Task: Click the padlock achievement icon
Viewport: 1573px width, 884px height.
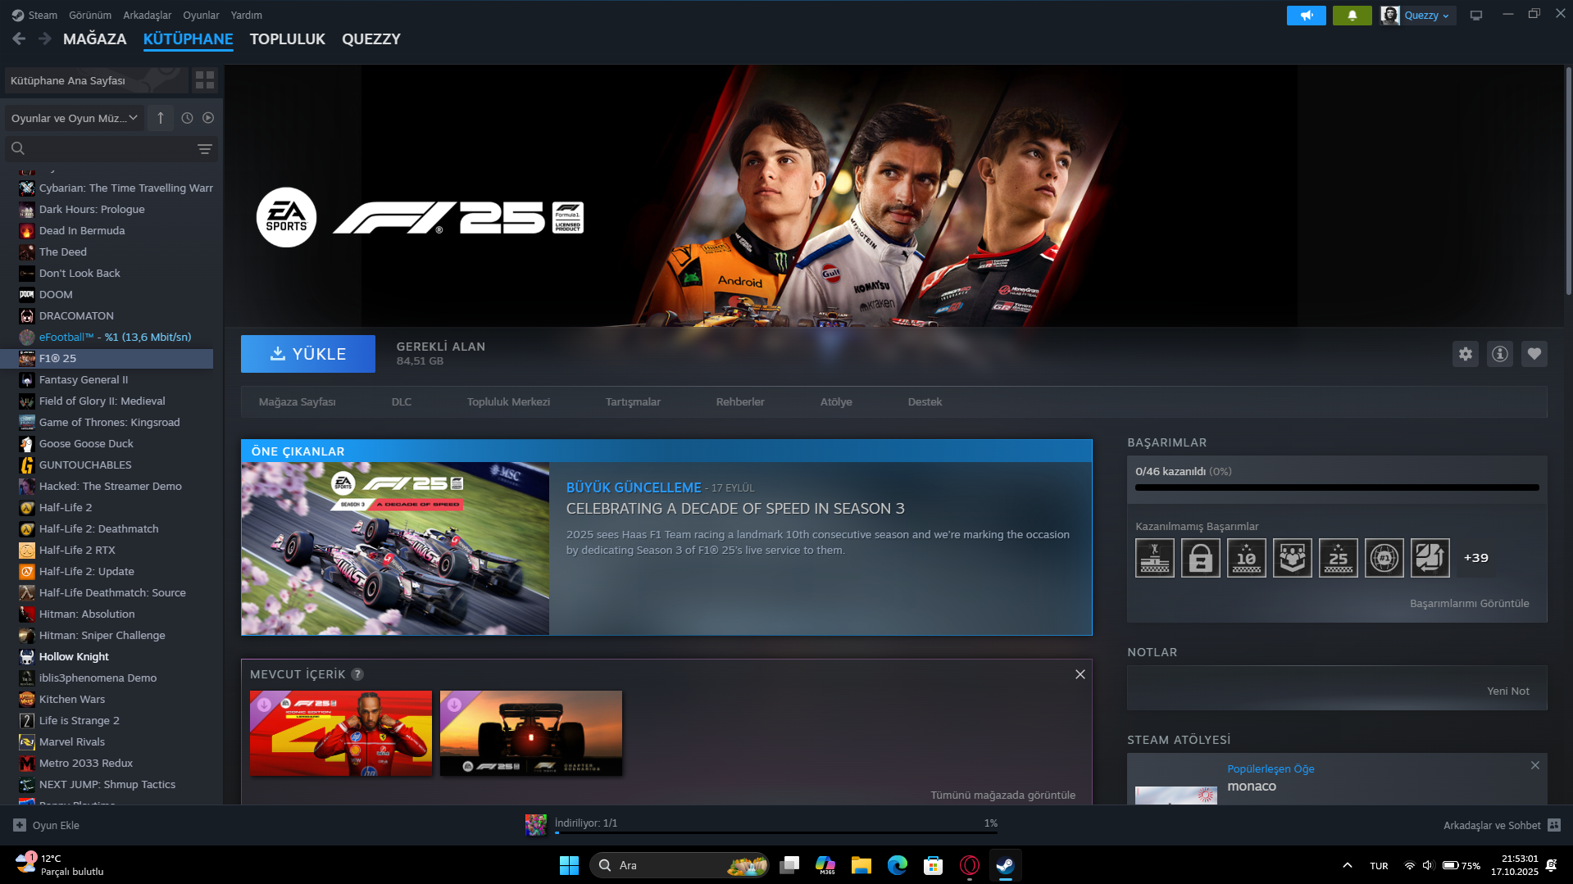Action: 1201,558
